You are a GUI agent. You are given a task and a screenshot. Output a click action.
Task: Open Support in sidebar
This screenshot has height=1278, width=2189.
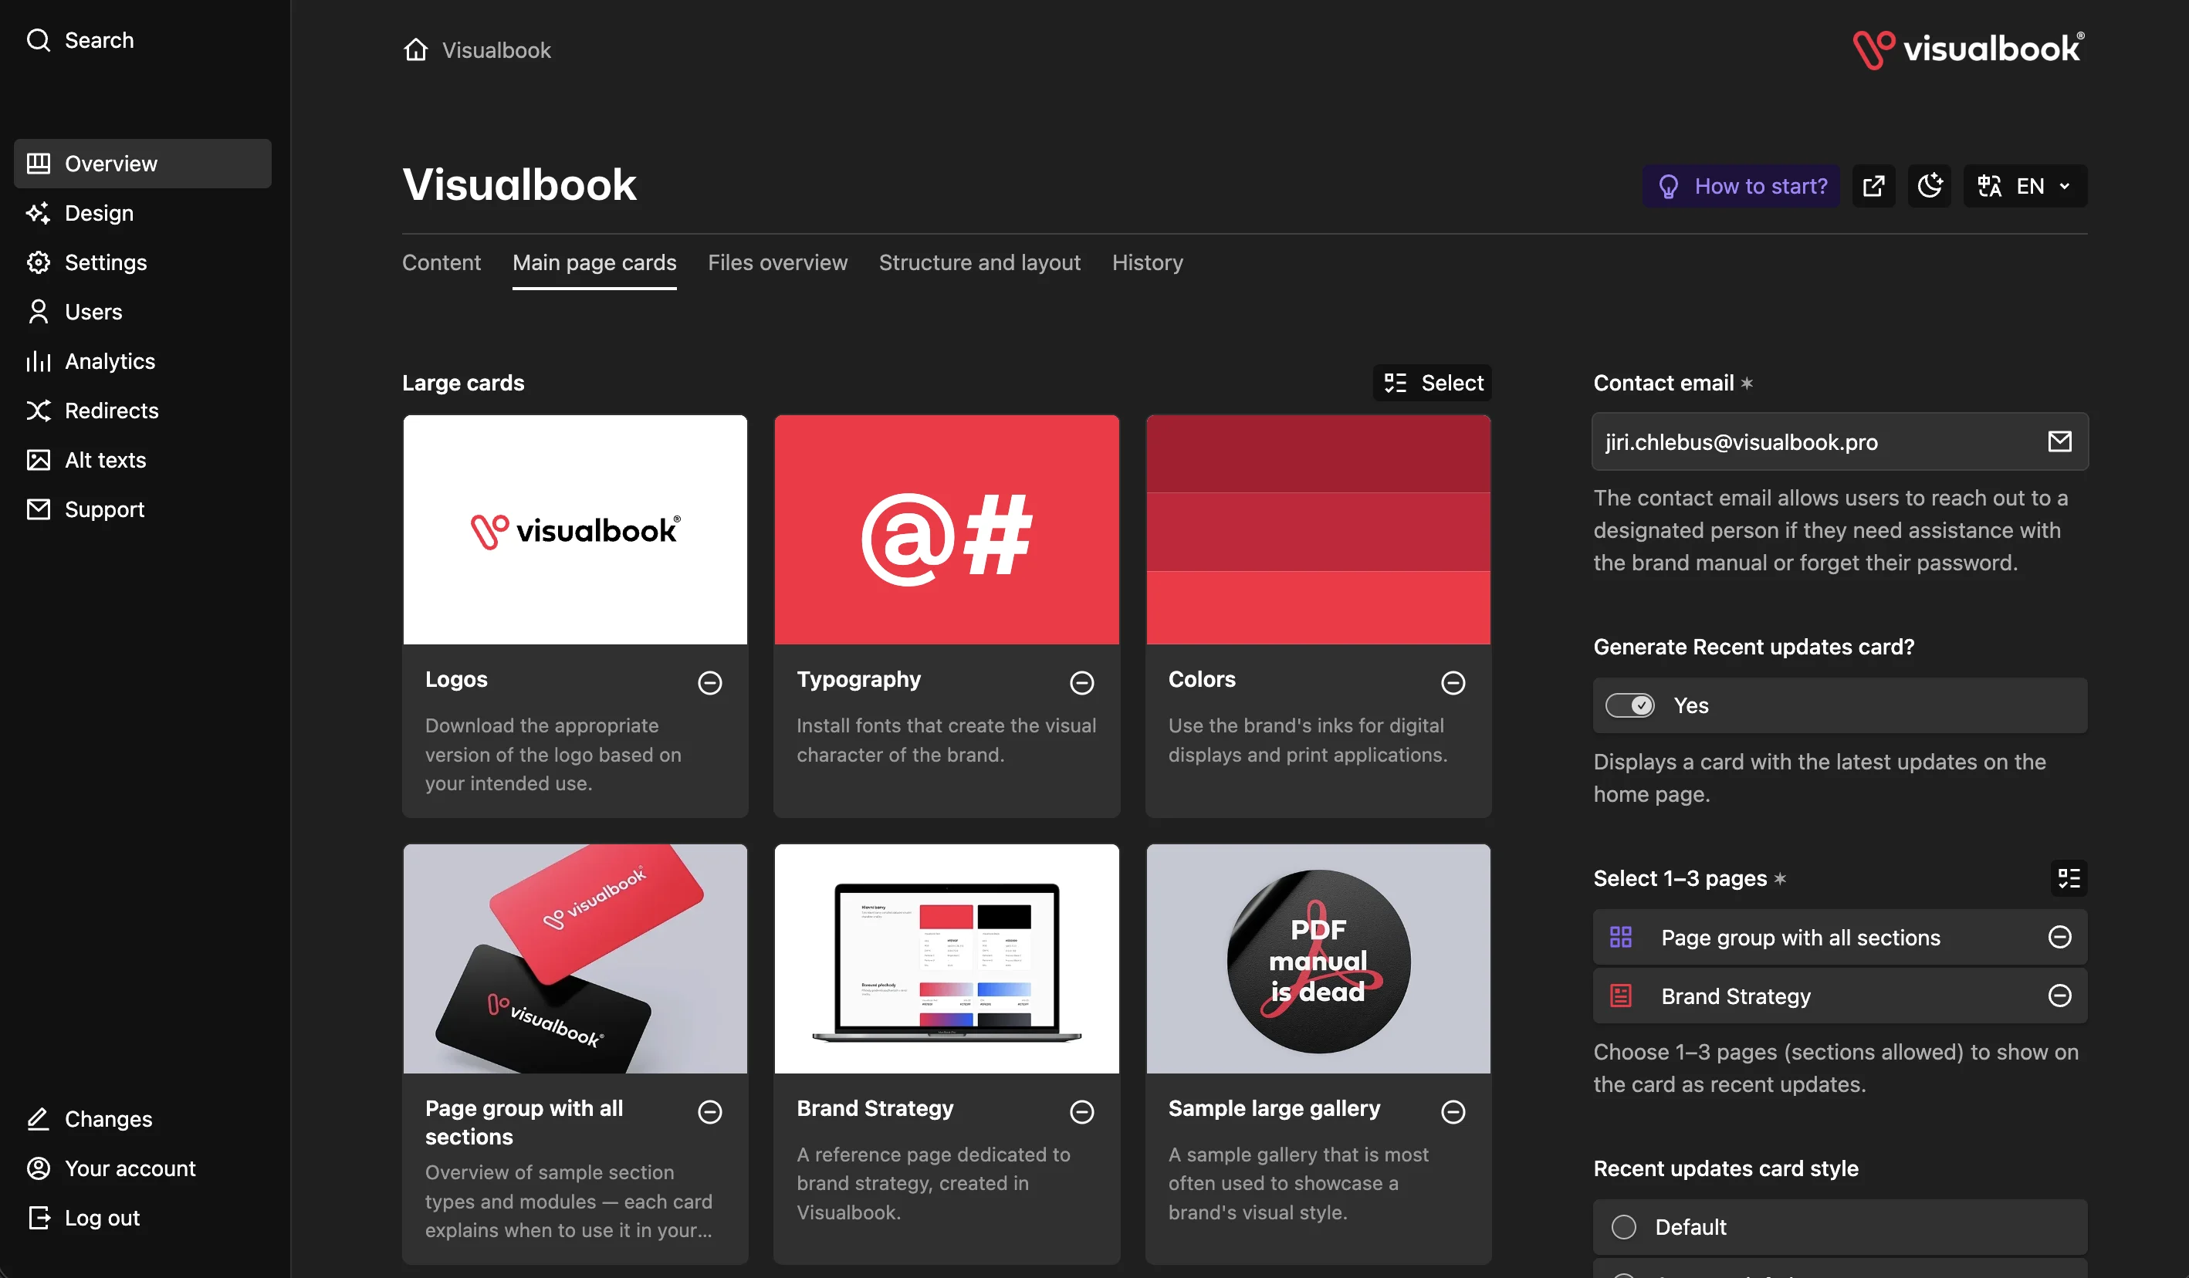[x=85, y=509]
